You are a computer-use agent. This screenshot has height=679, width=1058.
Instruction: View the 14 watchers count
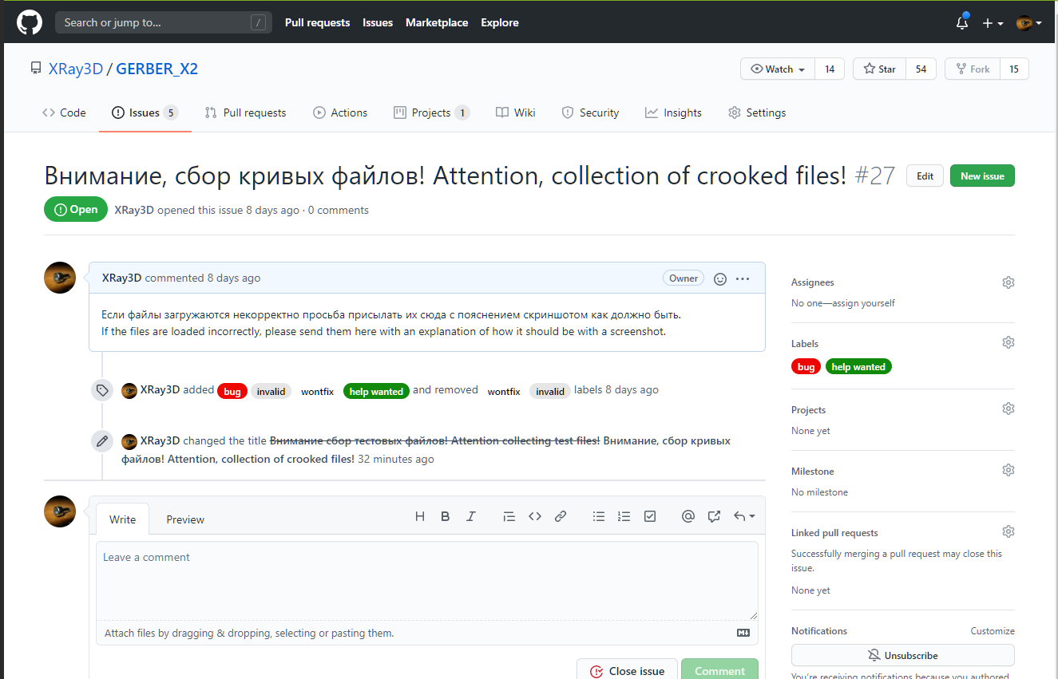coord(830,69)
